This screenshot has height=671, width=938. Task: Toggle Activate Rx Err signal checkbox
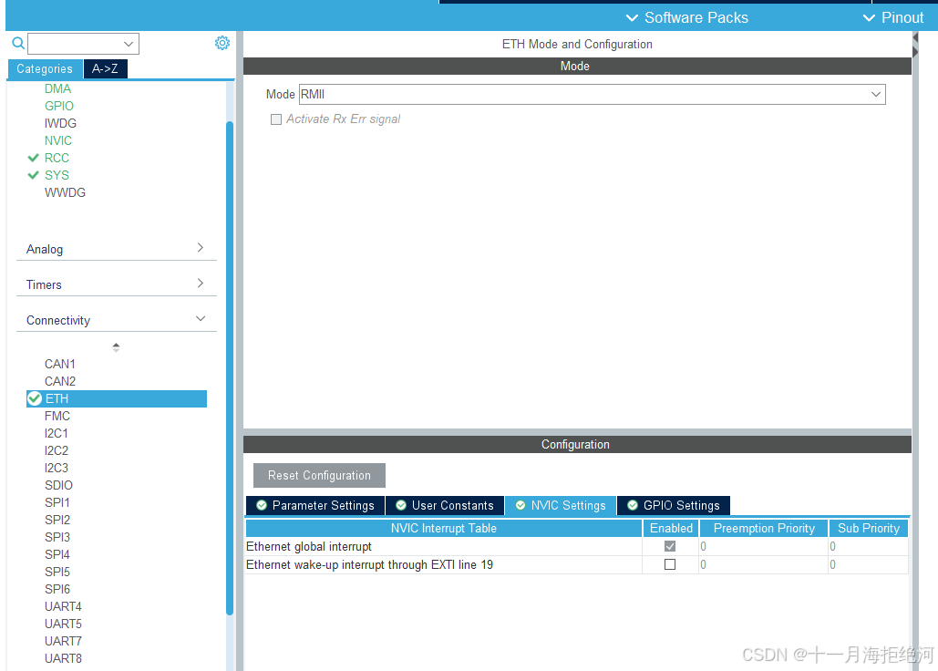[x=276, y=119]
